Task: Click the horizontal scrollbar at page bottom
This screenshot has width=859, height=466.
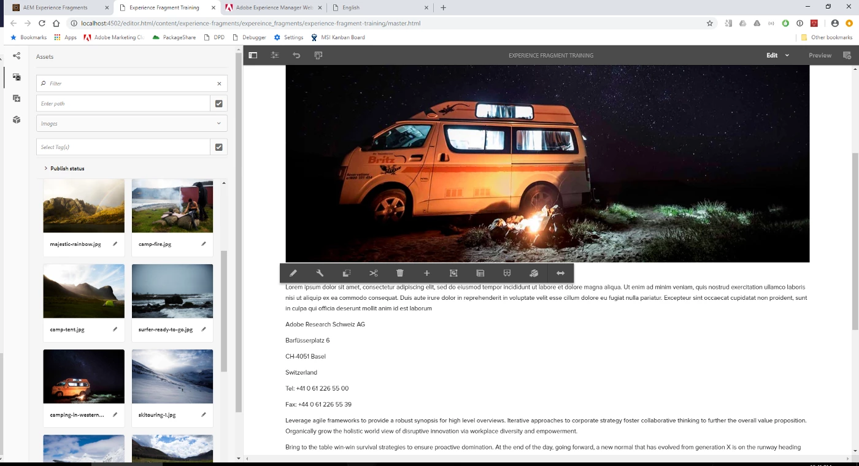Action: [x=549, y=459]
